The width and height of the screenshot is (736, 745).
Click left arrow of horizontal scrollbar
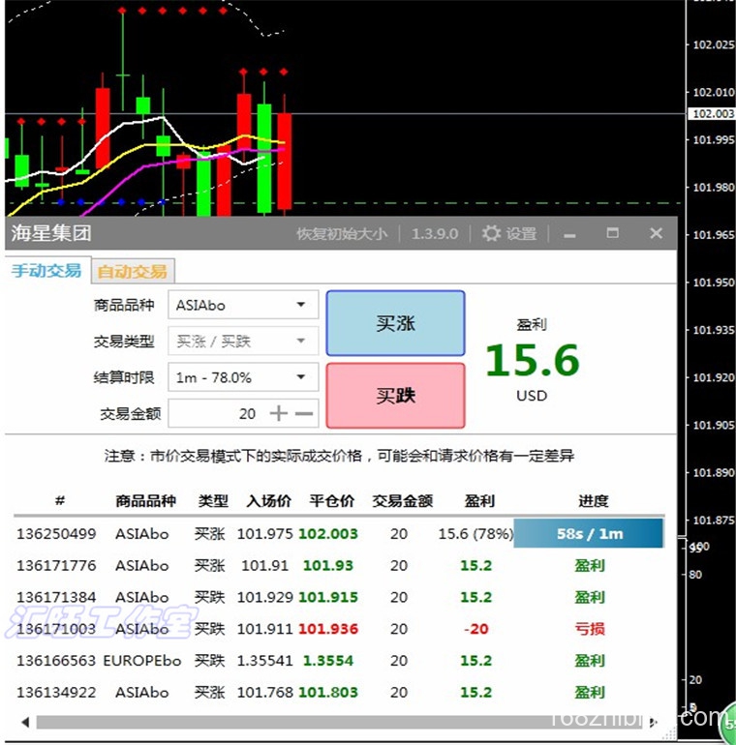point(26,722)
